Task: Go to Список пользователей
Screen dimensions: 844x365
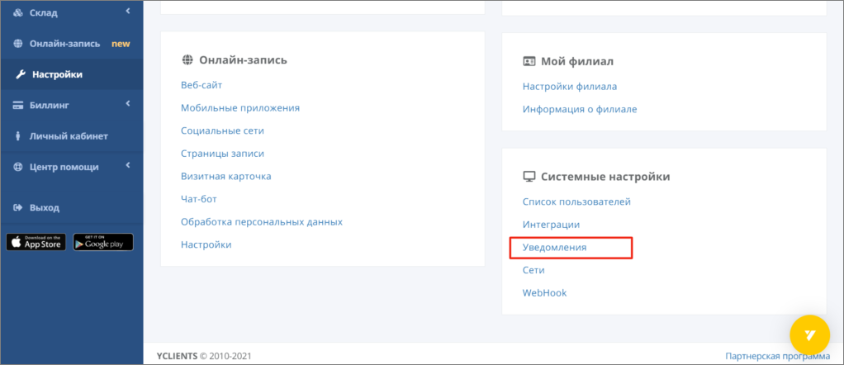Action: (x=576, y=201)
